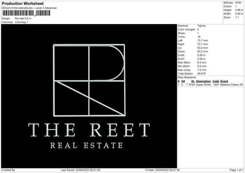Click 'Wilcom EmbroideryStudio – Level 3 Advanced' text
245x173 pixels.
(29, 8)
